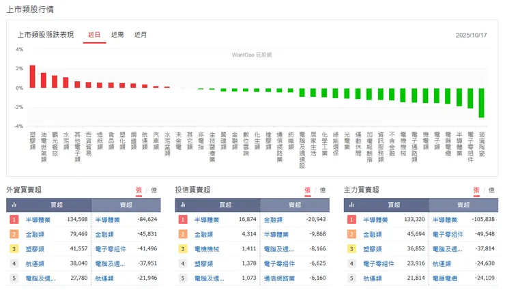Click value -105,838 in 主力買賣超 table
The image size is (505, 290).
tap(483, 220)
